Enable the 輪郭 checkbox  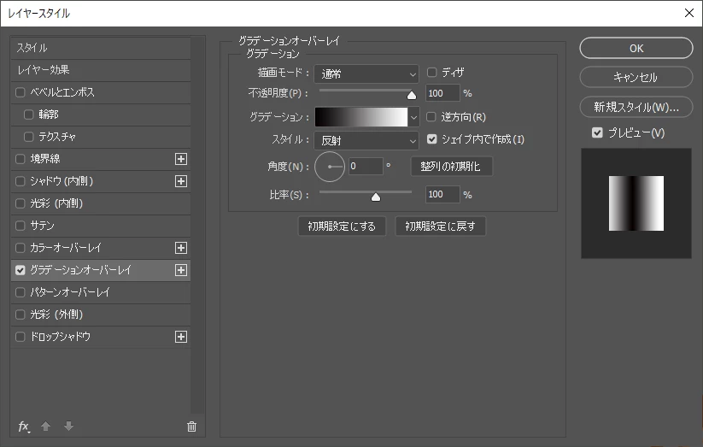pos(29,115)
